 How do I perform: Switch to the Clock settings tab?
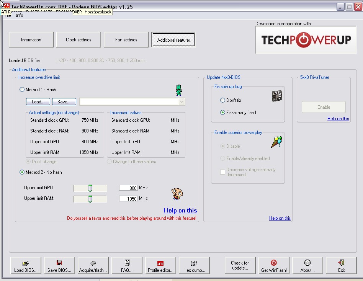(x=78, y=40)
